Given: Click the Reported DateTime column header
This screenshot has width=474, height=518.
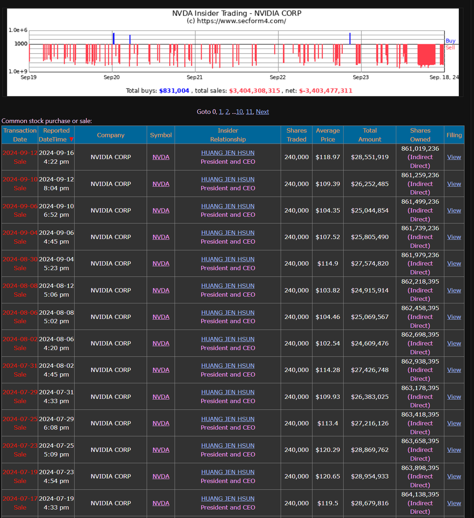Looking at the screenshot, I should click(56, 135).
